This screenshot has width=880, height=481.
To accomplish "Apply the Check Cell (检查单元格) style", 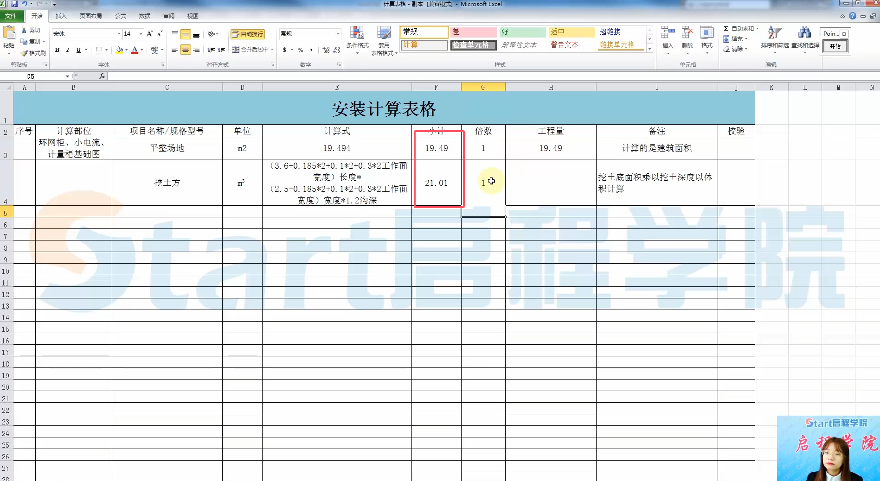I will 474,45.
